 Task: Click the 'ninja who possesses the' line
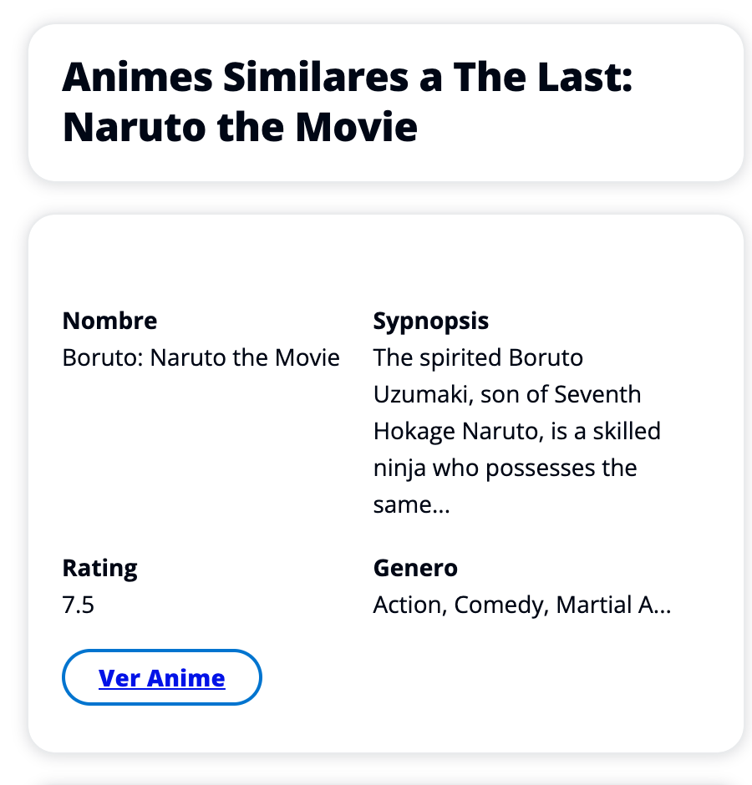point(505,468)
